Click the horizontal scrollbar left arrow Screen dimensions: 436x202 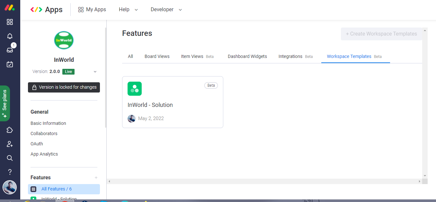pos(109,182)
